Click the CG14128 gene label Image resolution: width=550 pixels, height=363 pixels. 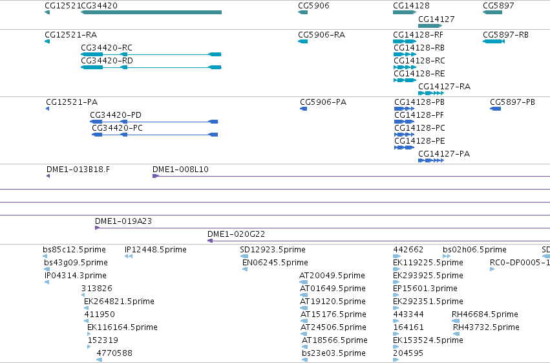click(411, 6)
